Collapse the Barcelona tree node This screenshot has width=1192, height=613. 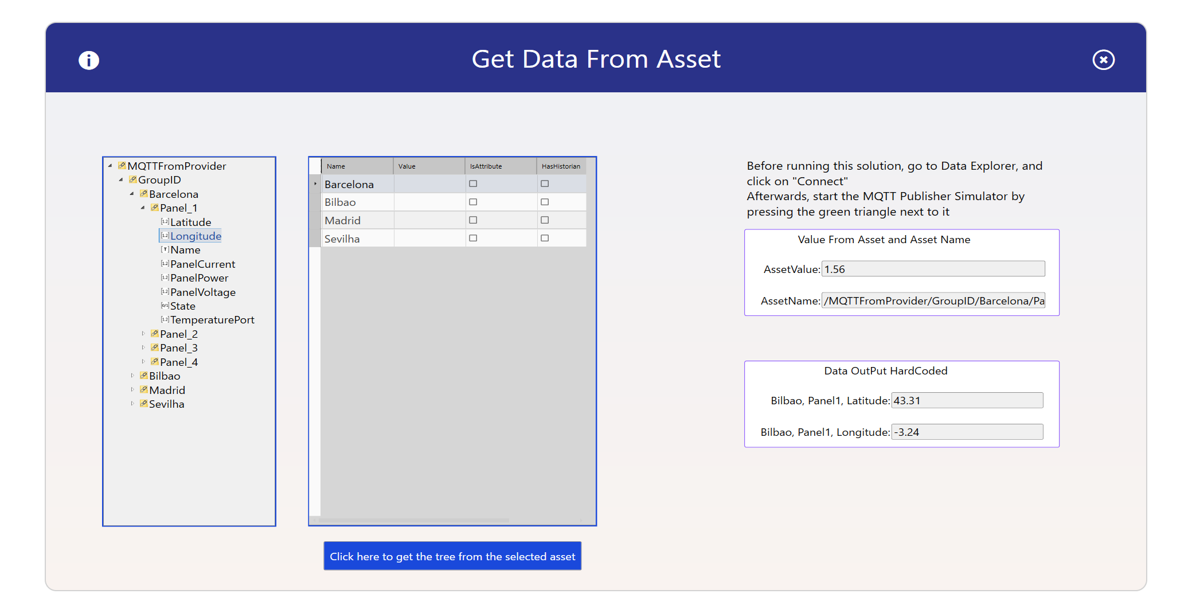tap(132, 194)
